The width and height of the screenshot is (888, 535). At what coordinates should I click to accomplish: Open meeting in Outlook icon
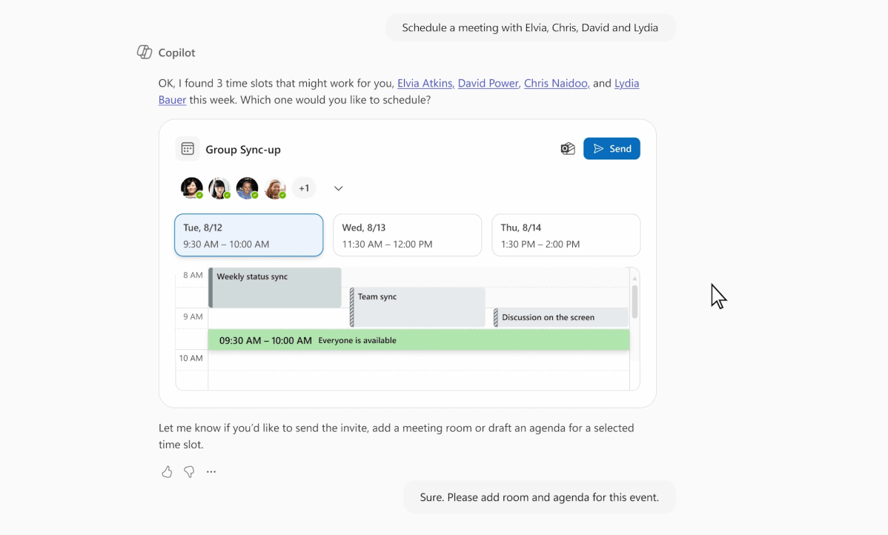point(568,149)
